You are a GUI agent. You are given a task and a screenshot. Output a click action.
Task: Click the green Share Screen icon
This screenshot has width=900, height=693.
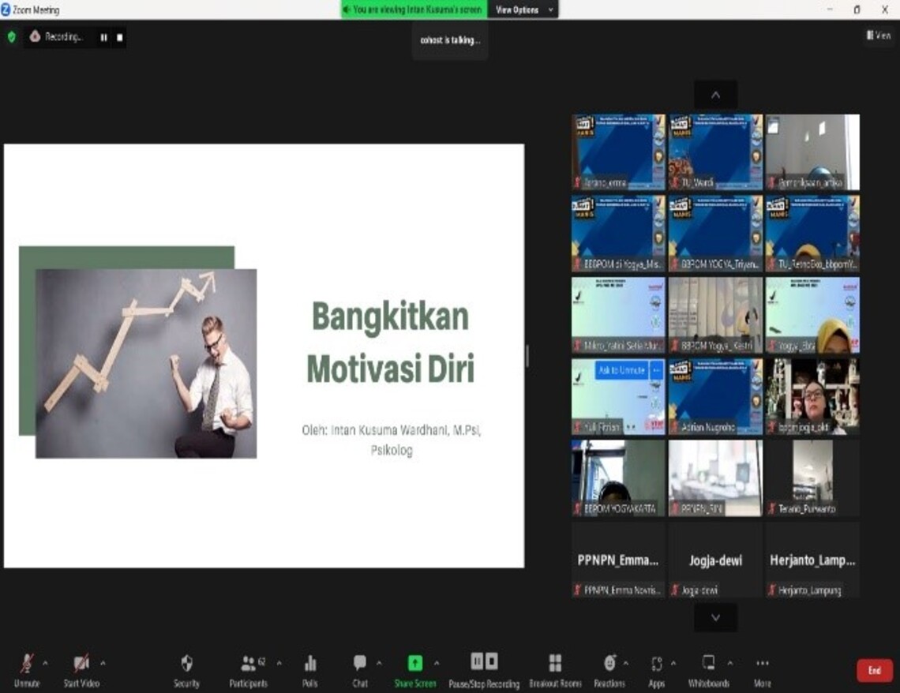(414, 664)
